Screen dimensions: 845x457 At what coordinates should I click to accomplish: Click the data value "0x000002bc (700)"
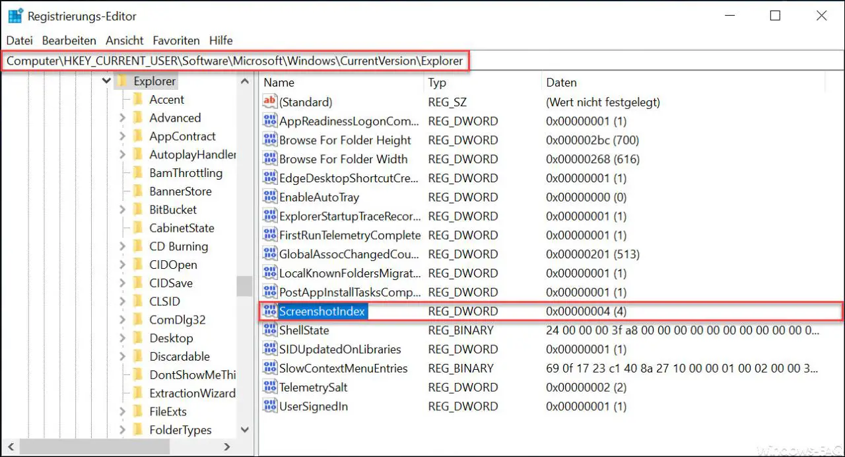point(592,140)
